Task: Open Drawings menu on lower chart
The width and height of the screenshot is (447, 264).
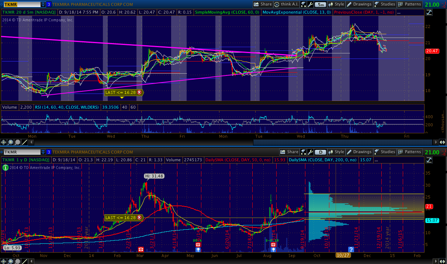Action: [x=359, y=152]
